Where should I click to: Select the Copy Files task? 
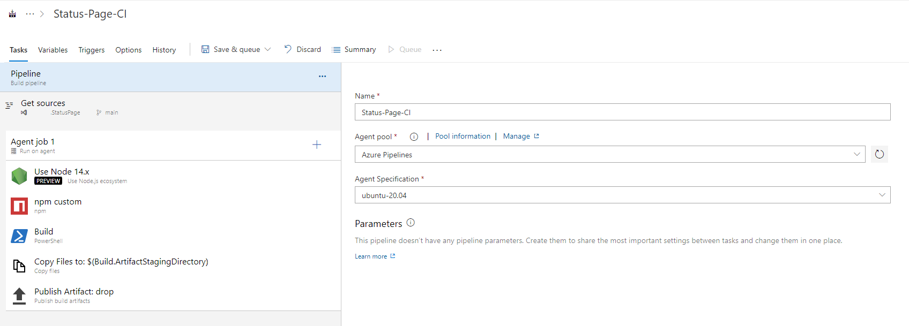pos(173,266)
